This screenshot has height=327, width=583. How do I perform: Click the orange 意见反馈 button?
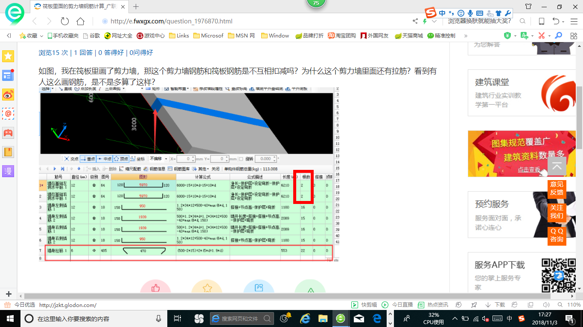click(557, 189)
